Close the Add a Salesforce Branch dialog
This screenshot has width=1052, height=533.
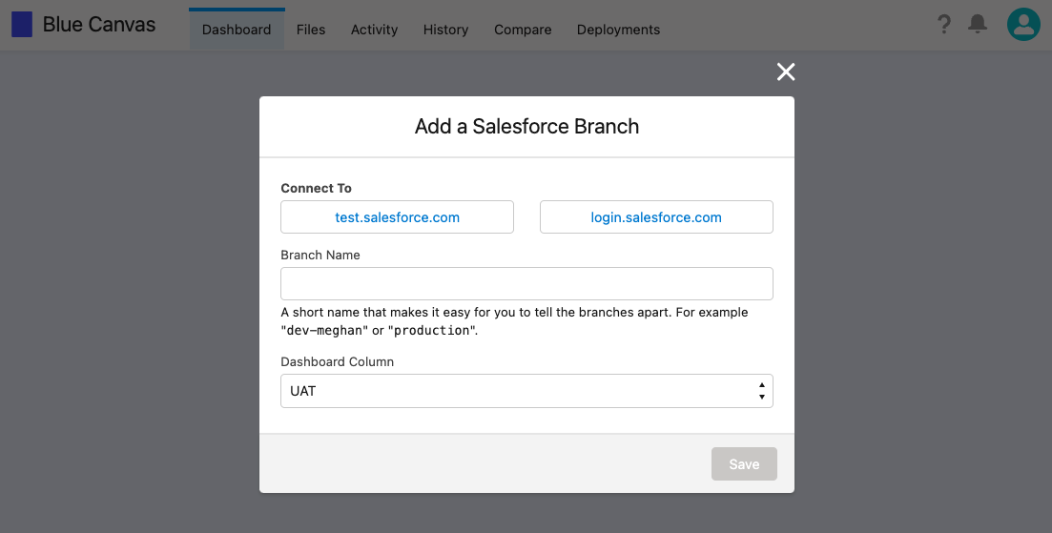coord(786,72)
